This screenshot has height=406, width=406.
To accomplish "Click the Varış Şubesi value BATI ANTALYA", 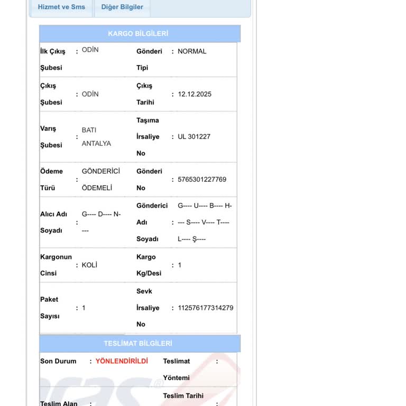I will pos(96,136).
